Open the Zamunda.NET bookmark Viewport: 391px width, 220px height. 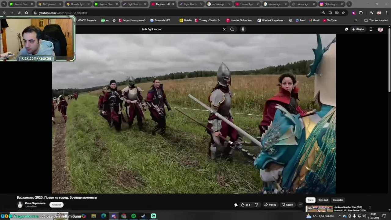pyautogui.click(x=160, y=20)
